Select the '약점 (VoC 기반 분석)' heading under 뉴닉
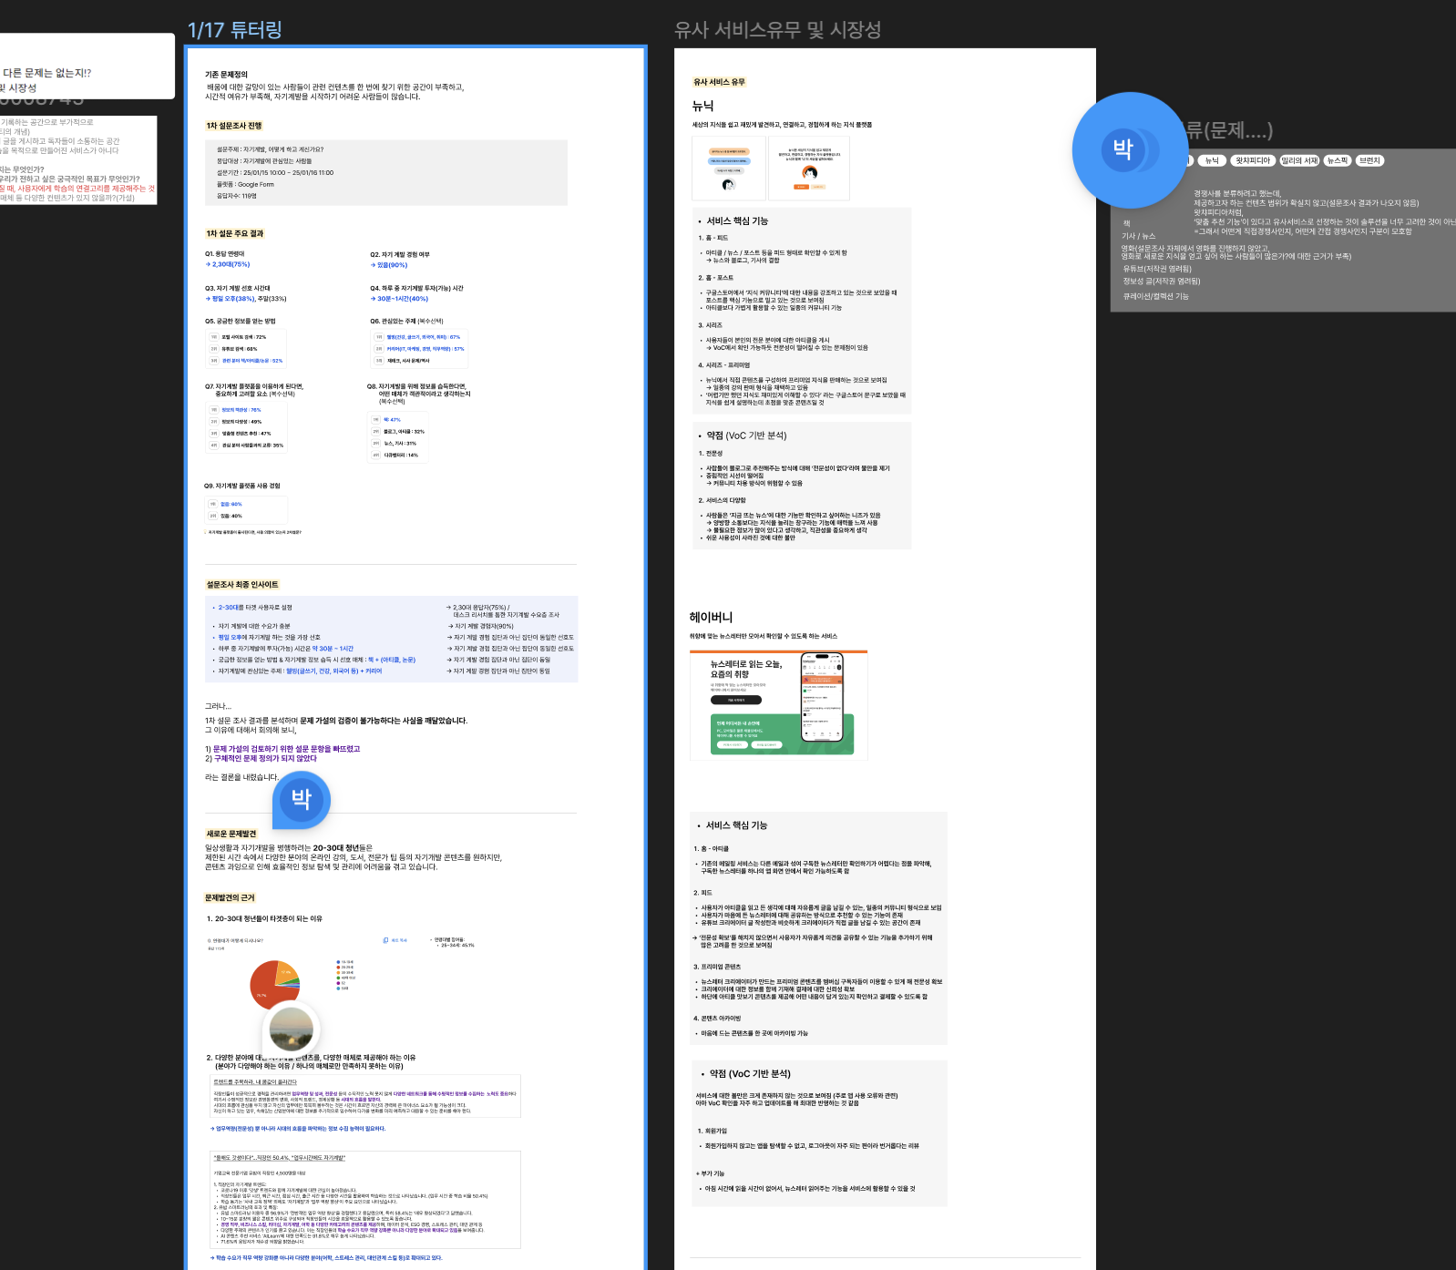Screen dimensions: 1456x1270 pos(746,435)
